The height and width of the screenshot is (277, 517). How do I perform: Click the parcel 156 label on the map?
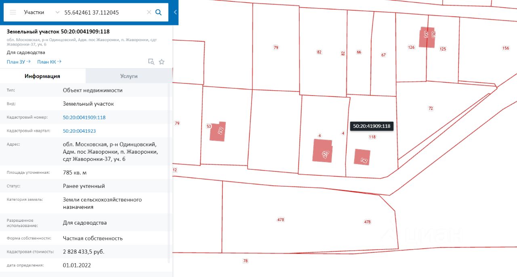506,48
